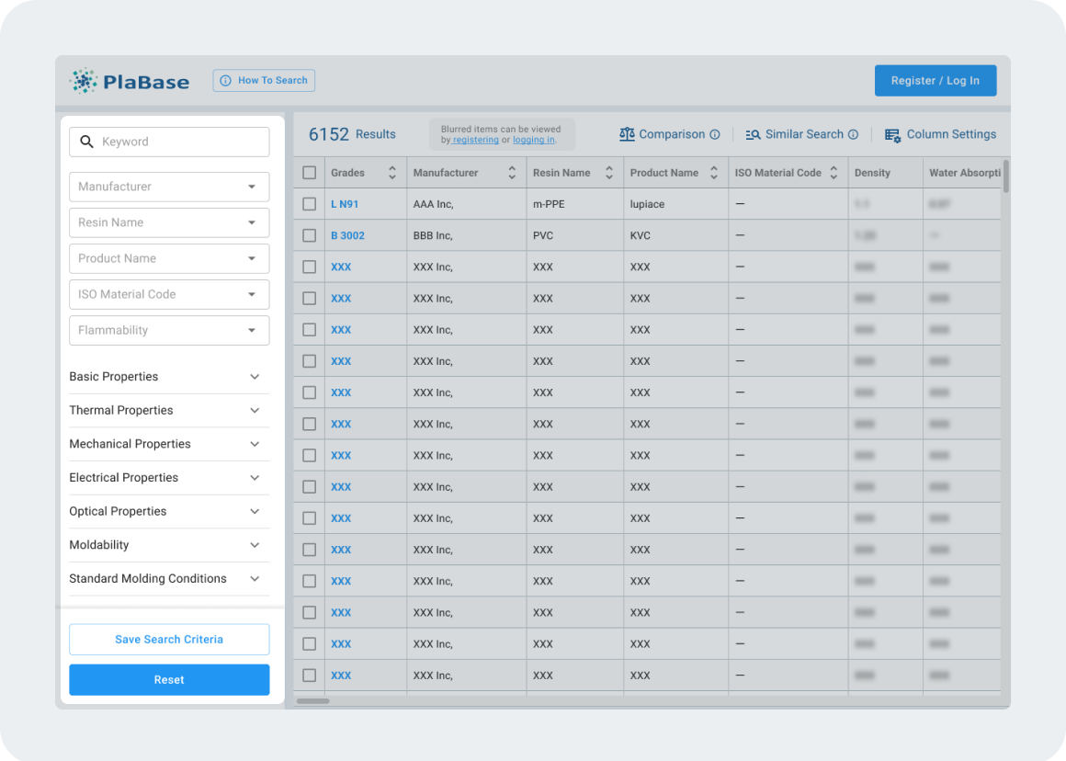Check the box for grade L N91

[x=310, y=204]
